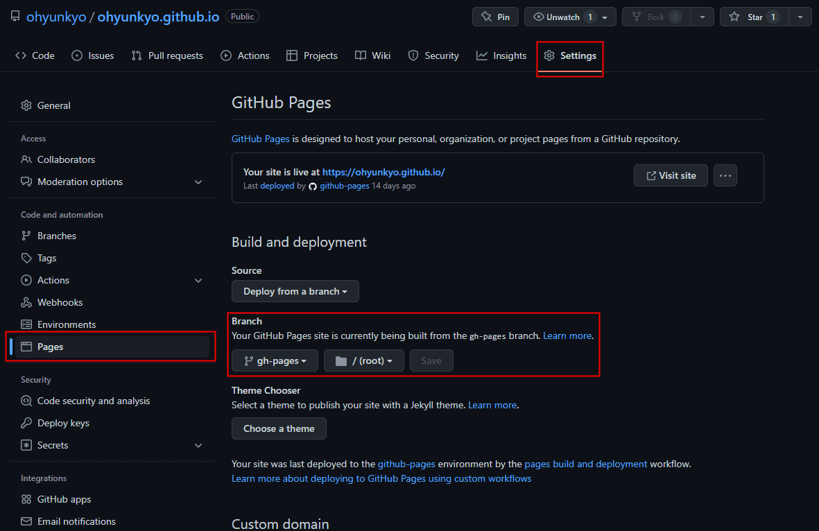
Task: Open the gh-pages branch selector
Action: click(275, 360)
